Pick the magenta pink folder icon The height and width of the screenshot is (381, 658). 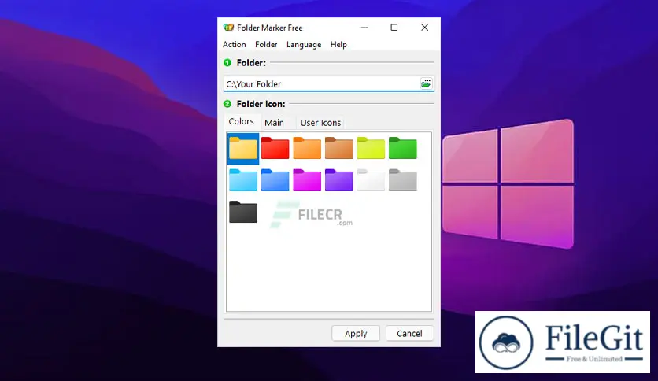307,180
